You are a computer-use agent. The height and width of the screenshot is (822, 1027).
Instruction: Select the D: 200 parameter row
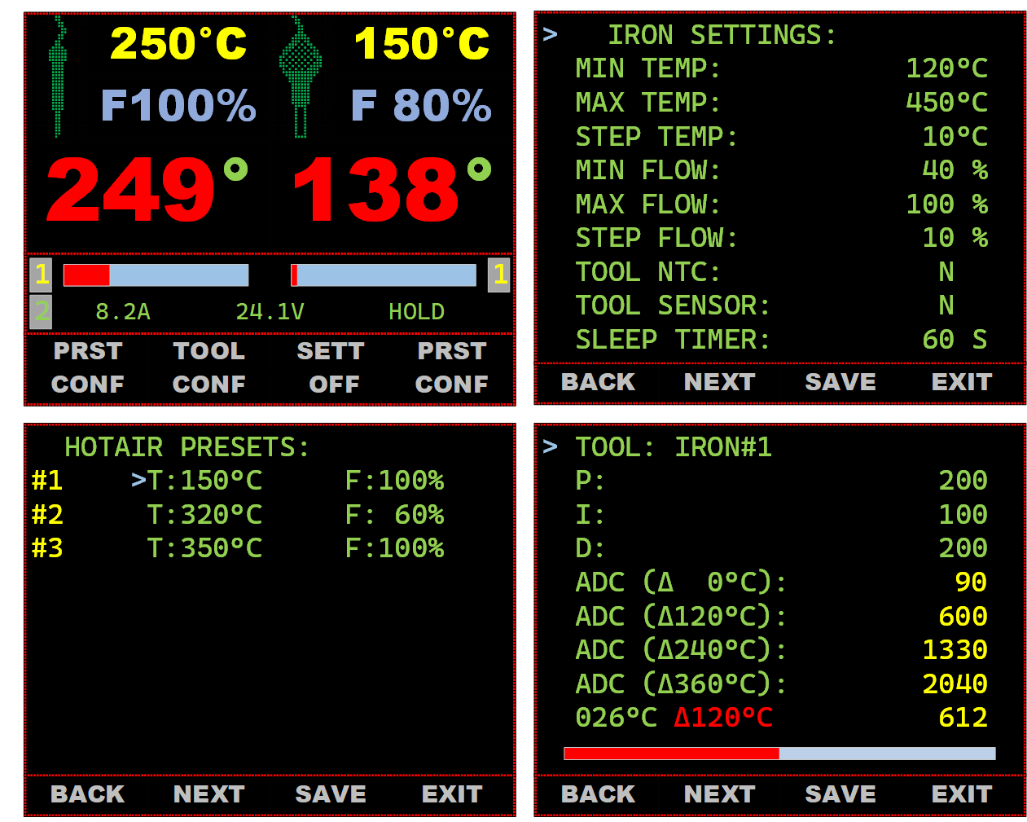pos(781,548)
